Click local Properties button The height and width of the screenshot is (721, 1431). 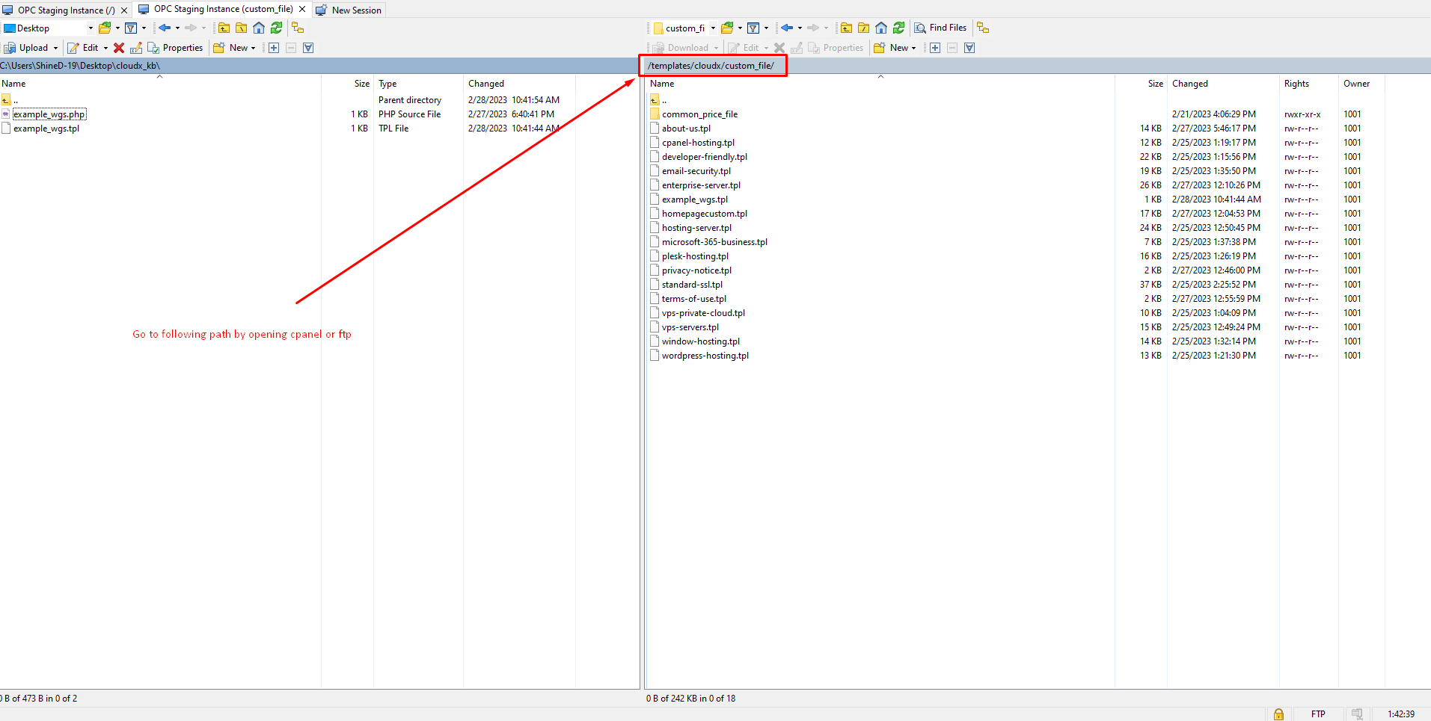click(x=176, y=48)
